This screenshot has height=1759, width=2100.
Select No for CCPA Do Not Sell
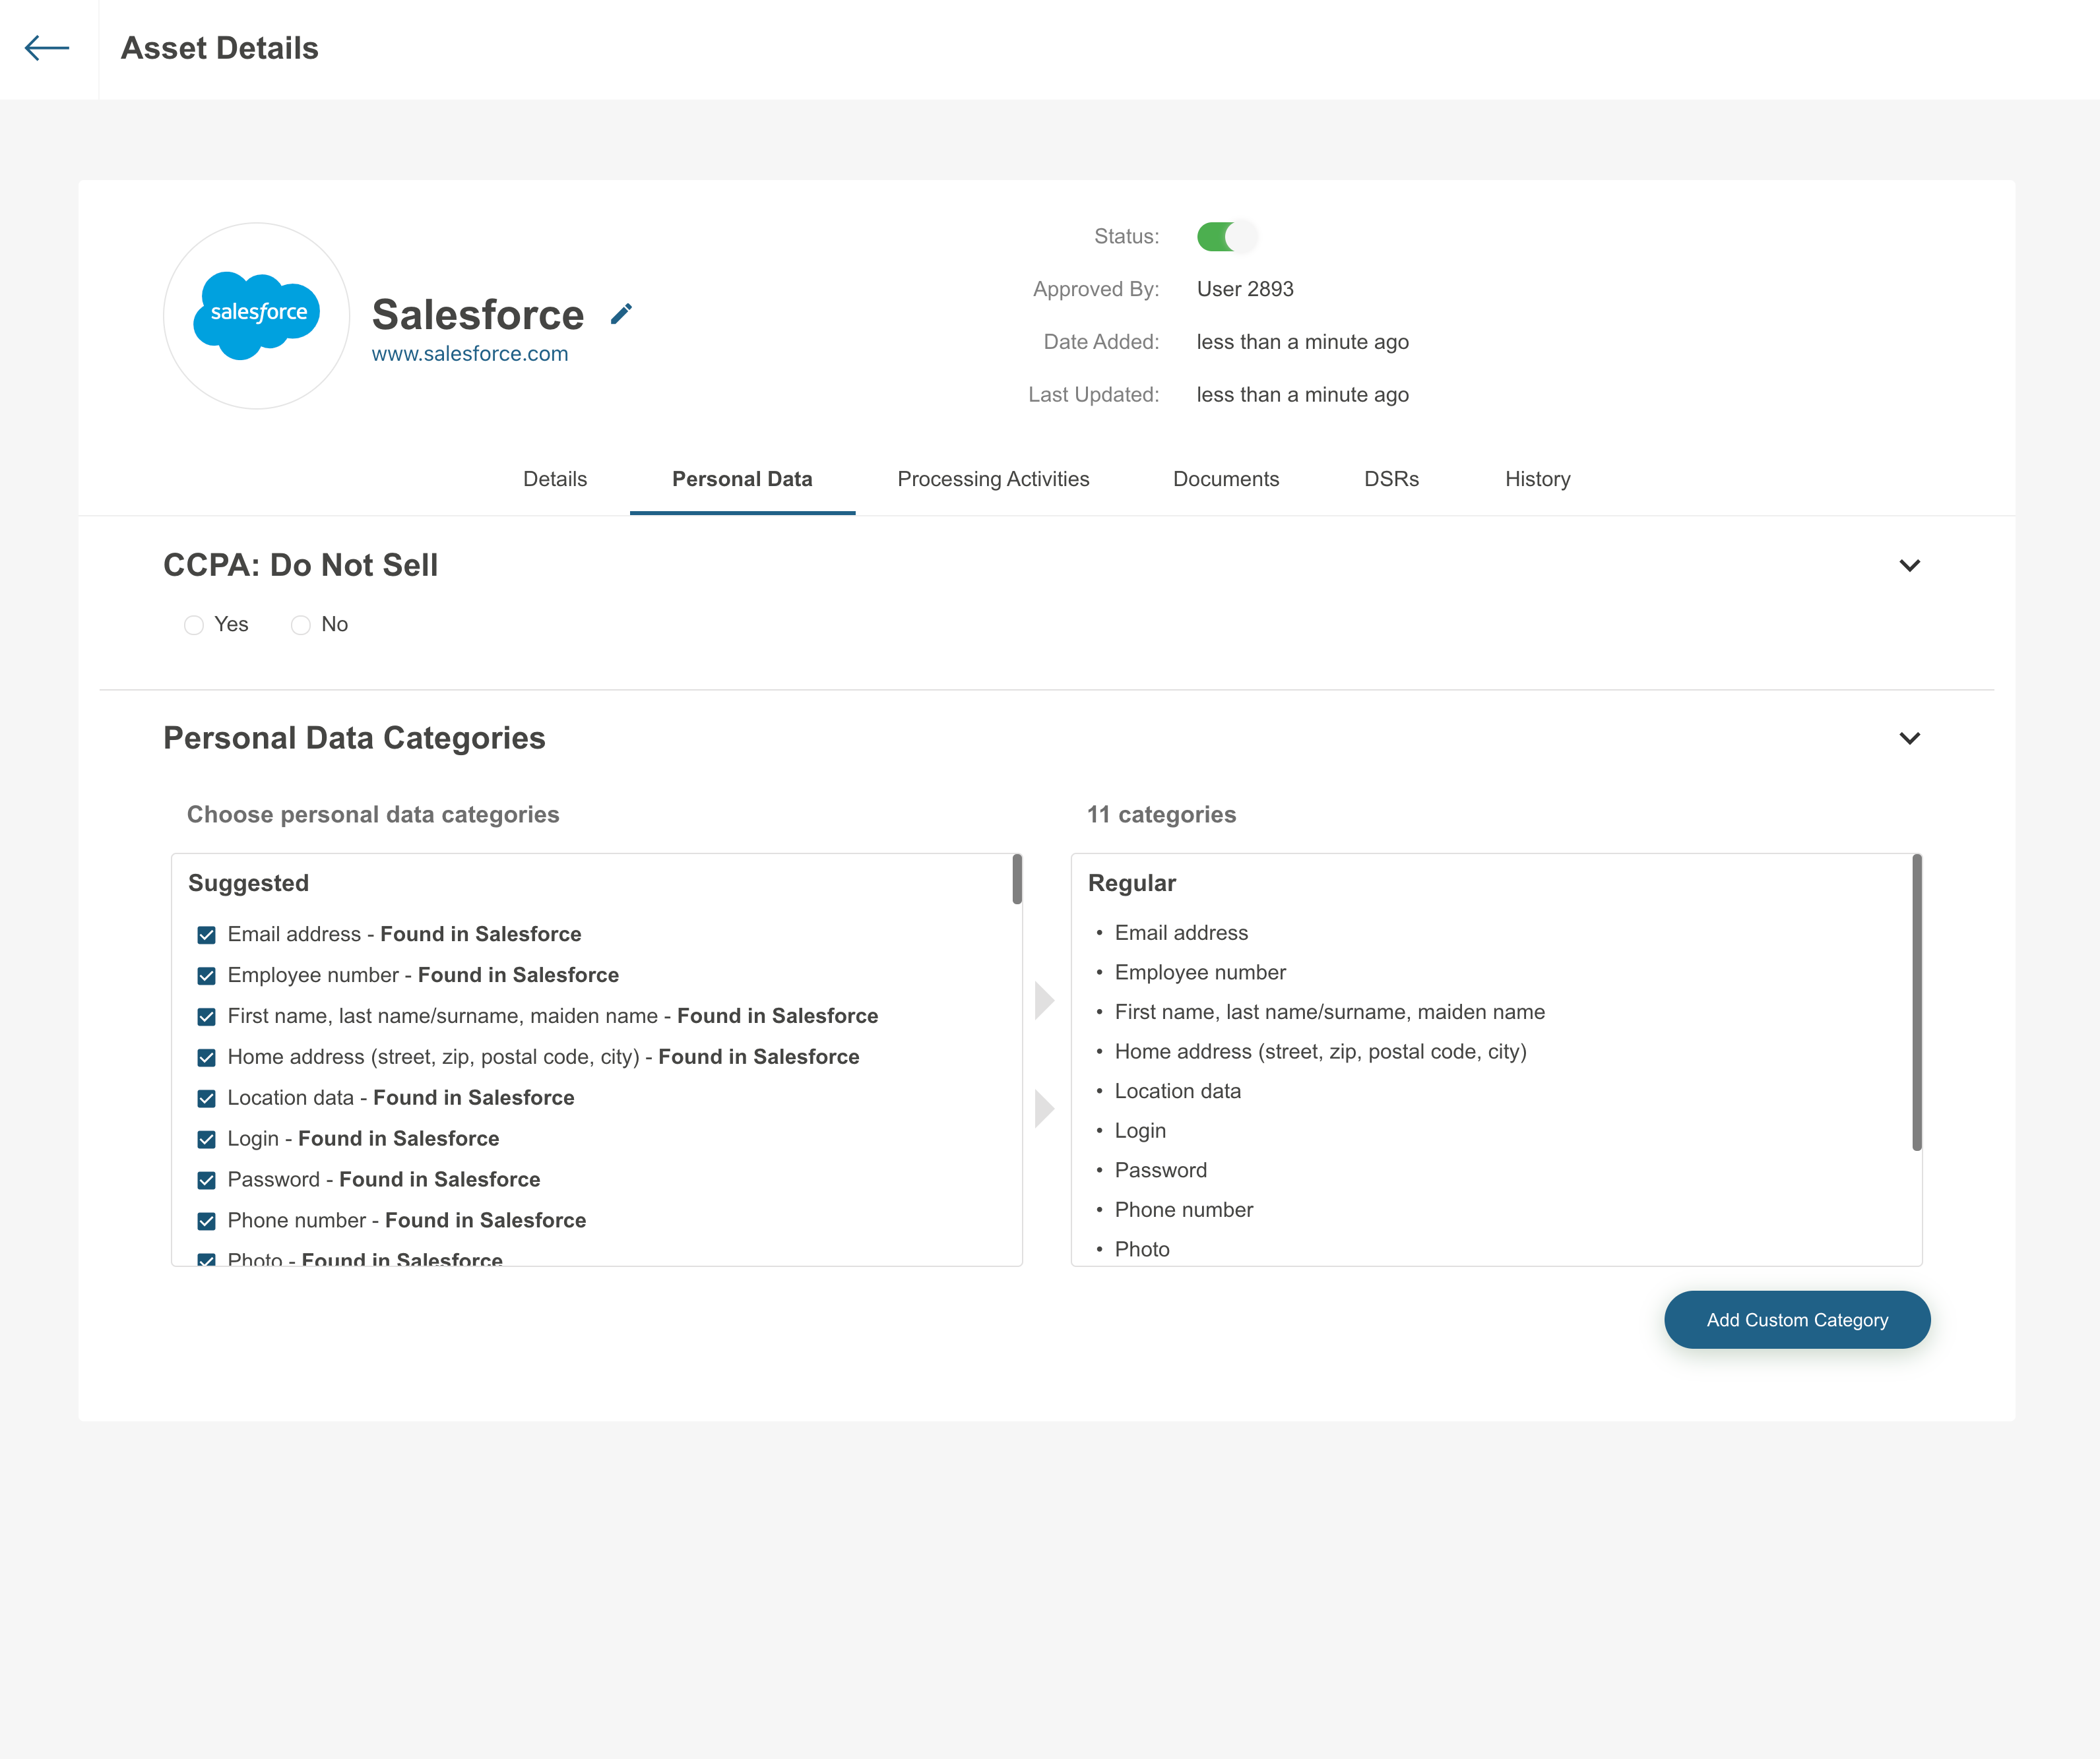click(x=300, y=626)
